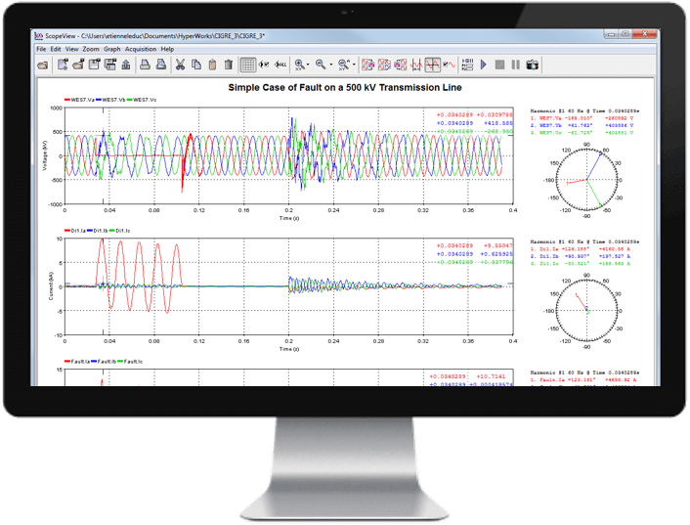Screen dimensions: 690x525
Task: Open the View menu
Action: click(x=71, y=49)
